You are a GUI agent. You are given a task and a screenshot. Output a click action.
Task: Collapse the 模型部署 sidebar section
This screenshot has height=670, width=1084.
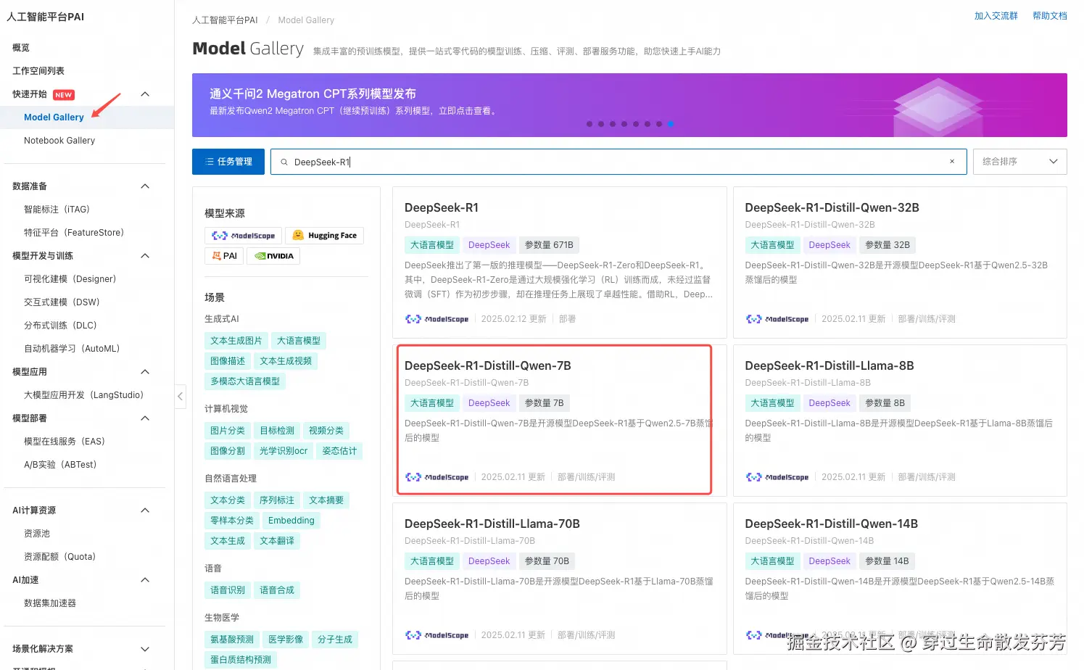pos(145,418)
